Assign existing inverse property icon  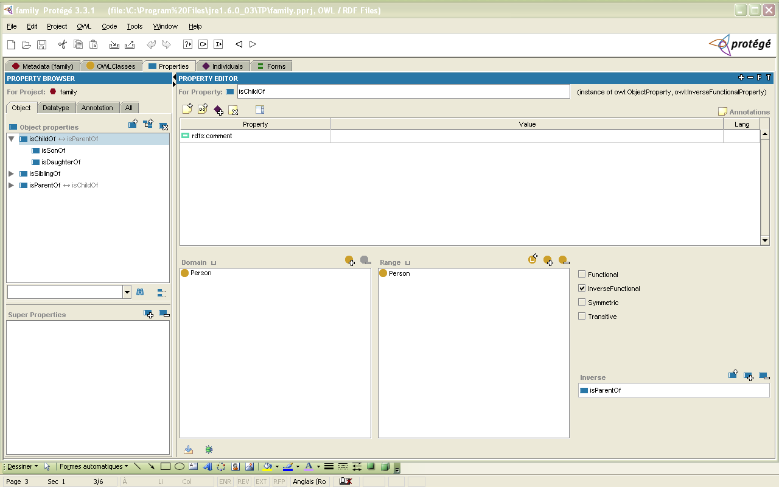tap(749, 376)
